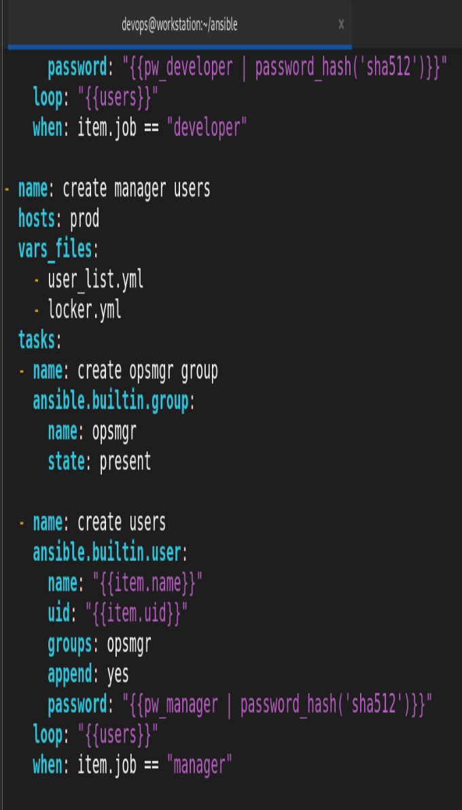This screenshot has height=810, width=462.
Task: Click the "manager" string in when clause
Action: click(x=199, y=766)
